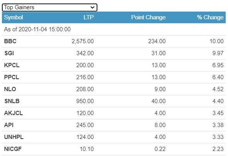Image resolution: width=228 pixels, height=156 pixels.
Task: Open the SNLB stock symbol
Action: [12, 101]
